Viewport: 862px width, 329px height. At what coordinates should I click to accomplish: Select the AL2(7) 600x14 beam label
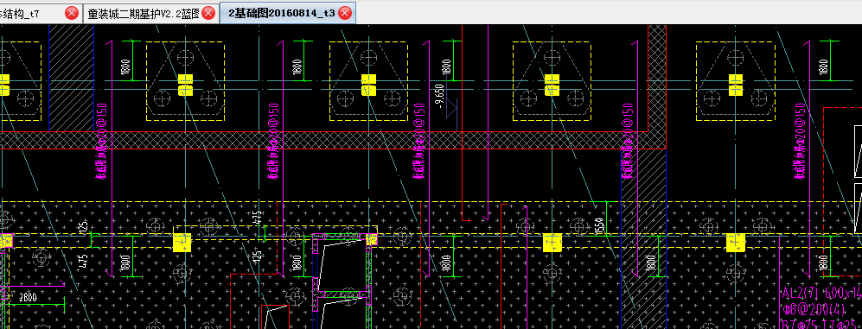click(x=821, y=293)
